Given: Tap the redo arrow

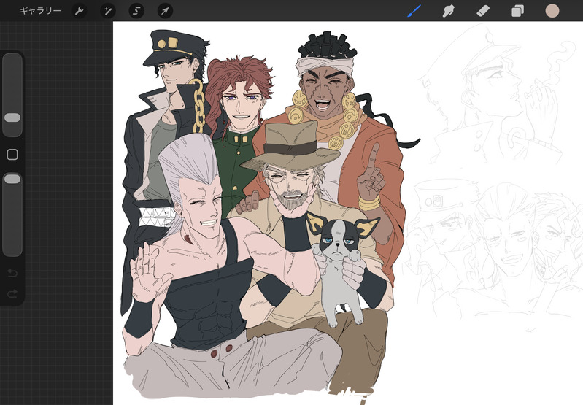Looking at the screenshot, I should [12, 294].
